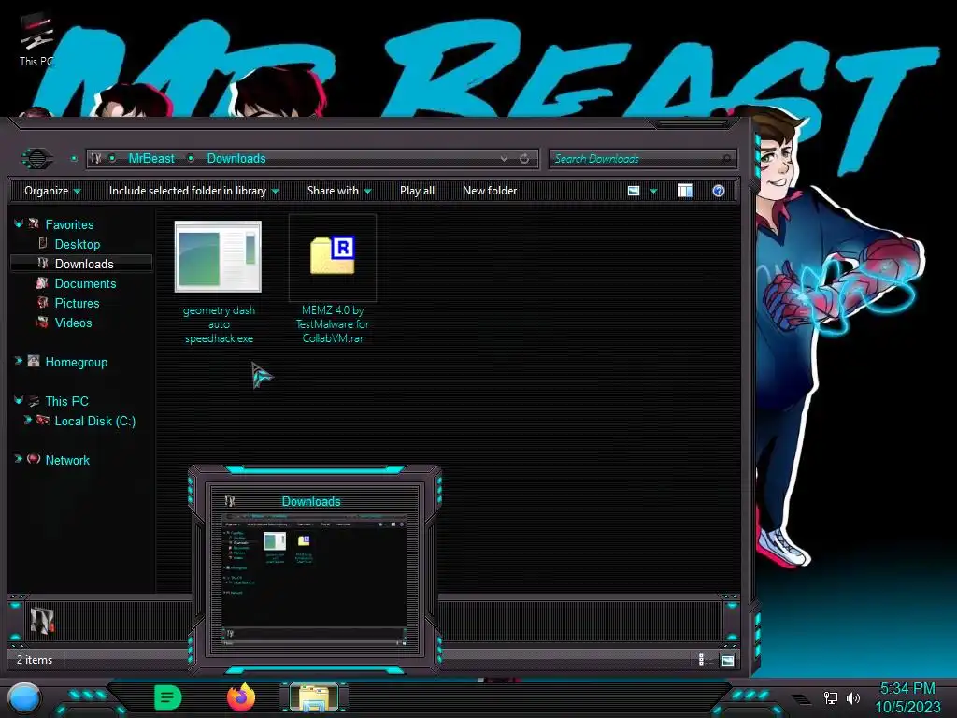Click the Local Disk (C:) drive icon
This screenshot has width=957, height=718.
43,420
